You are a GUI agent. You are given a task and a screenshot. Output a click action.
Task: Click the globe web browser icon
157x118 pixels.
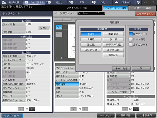point(138,2)
